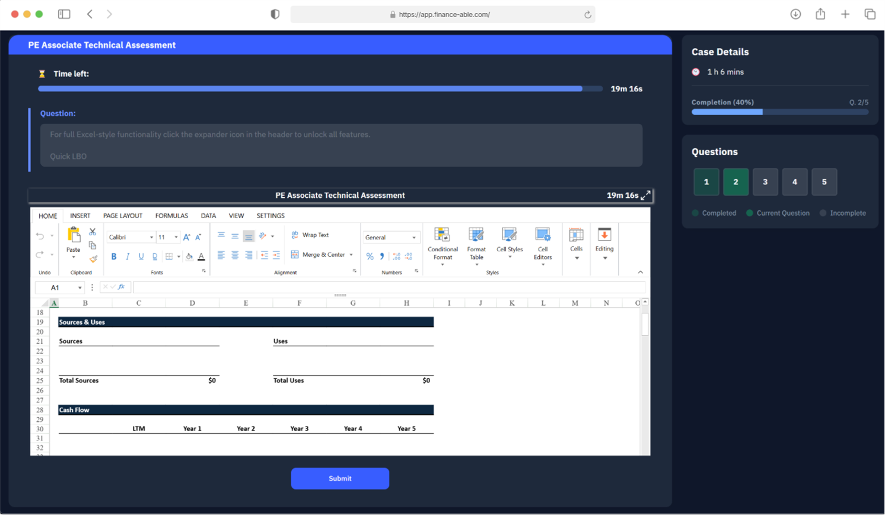Switch to the SETTINGS ribbon tab
This screenshot has height=515, width=885.
point(270,216)
